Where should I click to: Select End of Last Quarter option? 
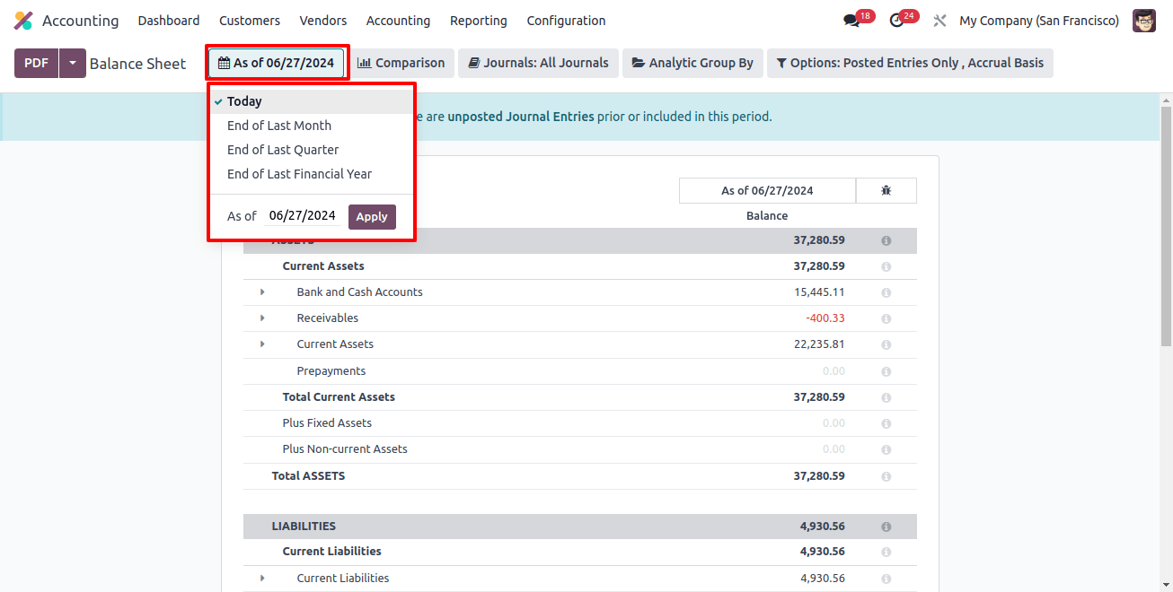pyautogui.click(x=312, y=150)
